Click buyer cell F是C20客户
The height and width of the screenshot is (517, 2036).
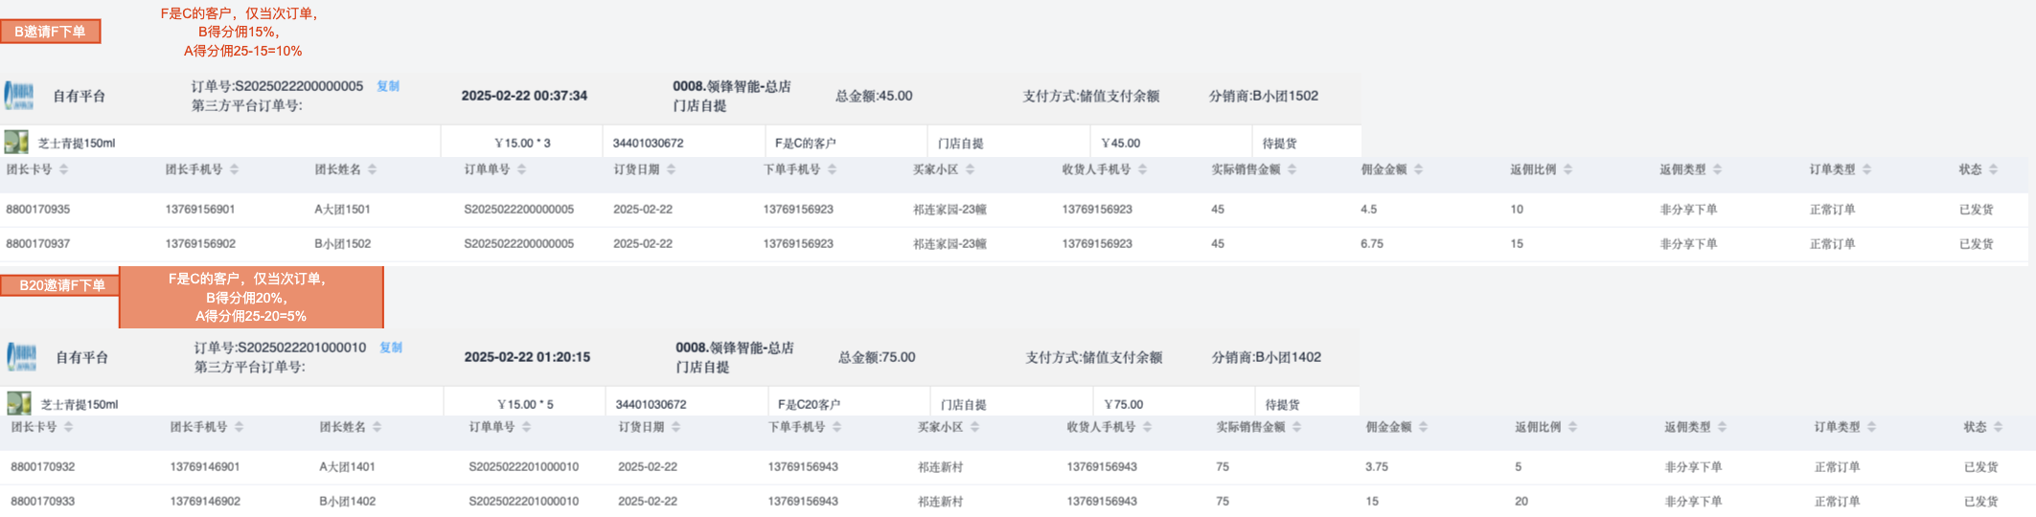click(809, 405)
